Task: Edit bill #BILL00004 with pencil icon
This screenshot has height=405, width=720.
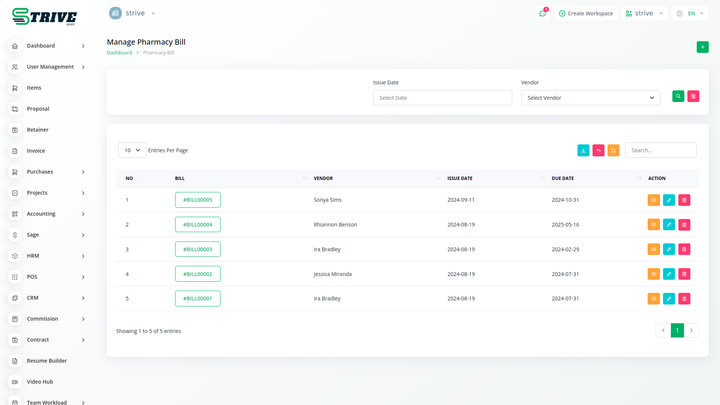Action: point(669,225)
